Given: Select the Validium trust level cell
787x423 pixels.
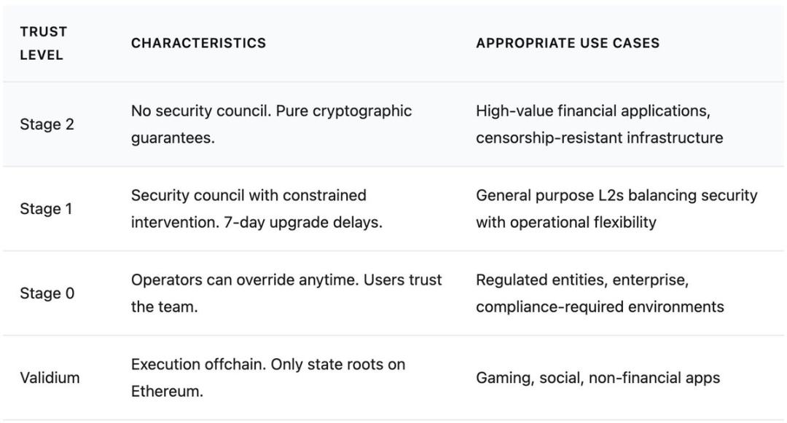Looking at the screenshot, I should pyautogui.click(x=50, y=378).
